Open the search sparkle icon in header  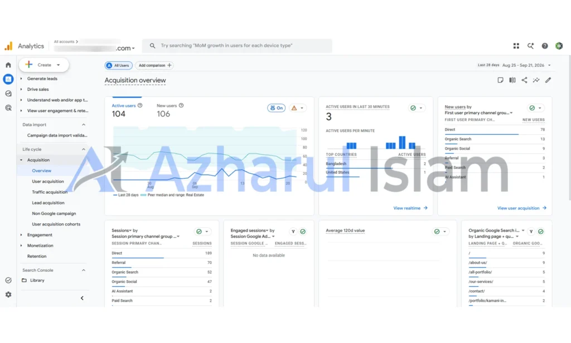pos(530,46)
